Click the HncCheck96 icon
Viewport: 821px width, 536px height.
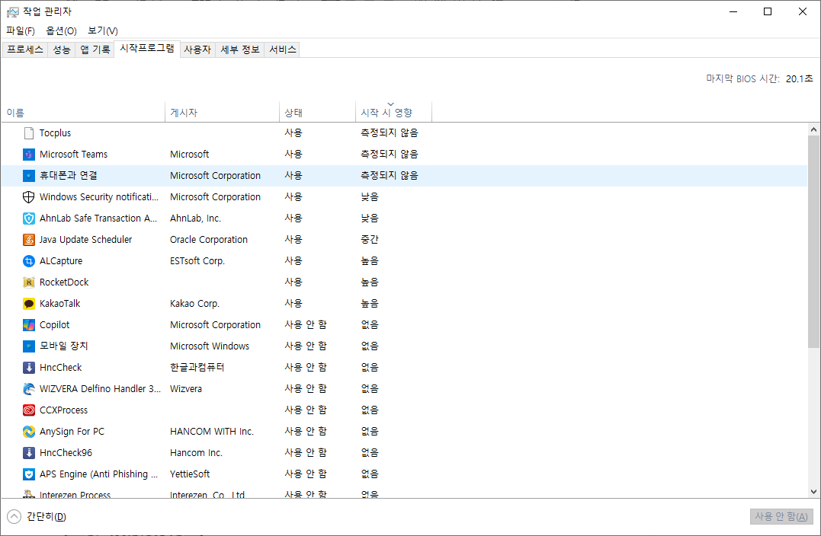pos(29,453)
